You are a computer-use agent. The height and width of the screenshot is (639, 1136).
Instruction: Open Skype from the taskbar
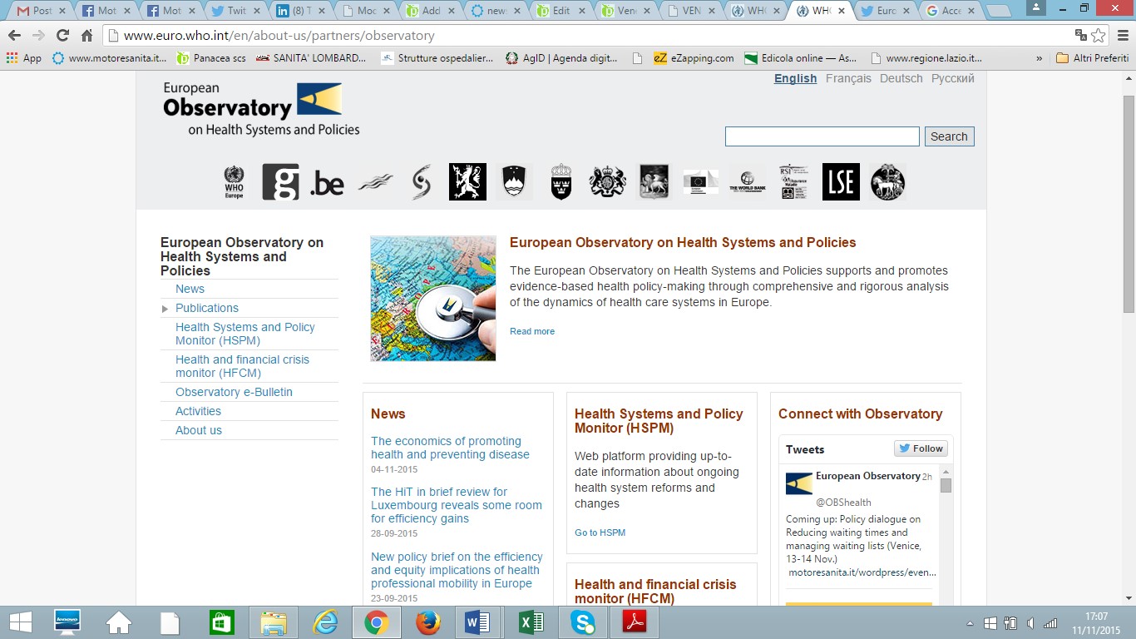583,622
